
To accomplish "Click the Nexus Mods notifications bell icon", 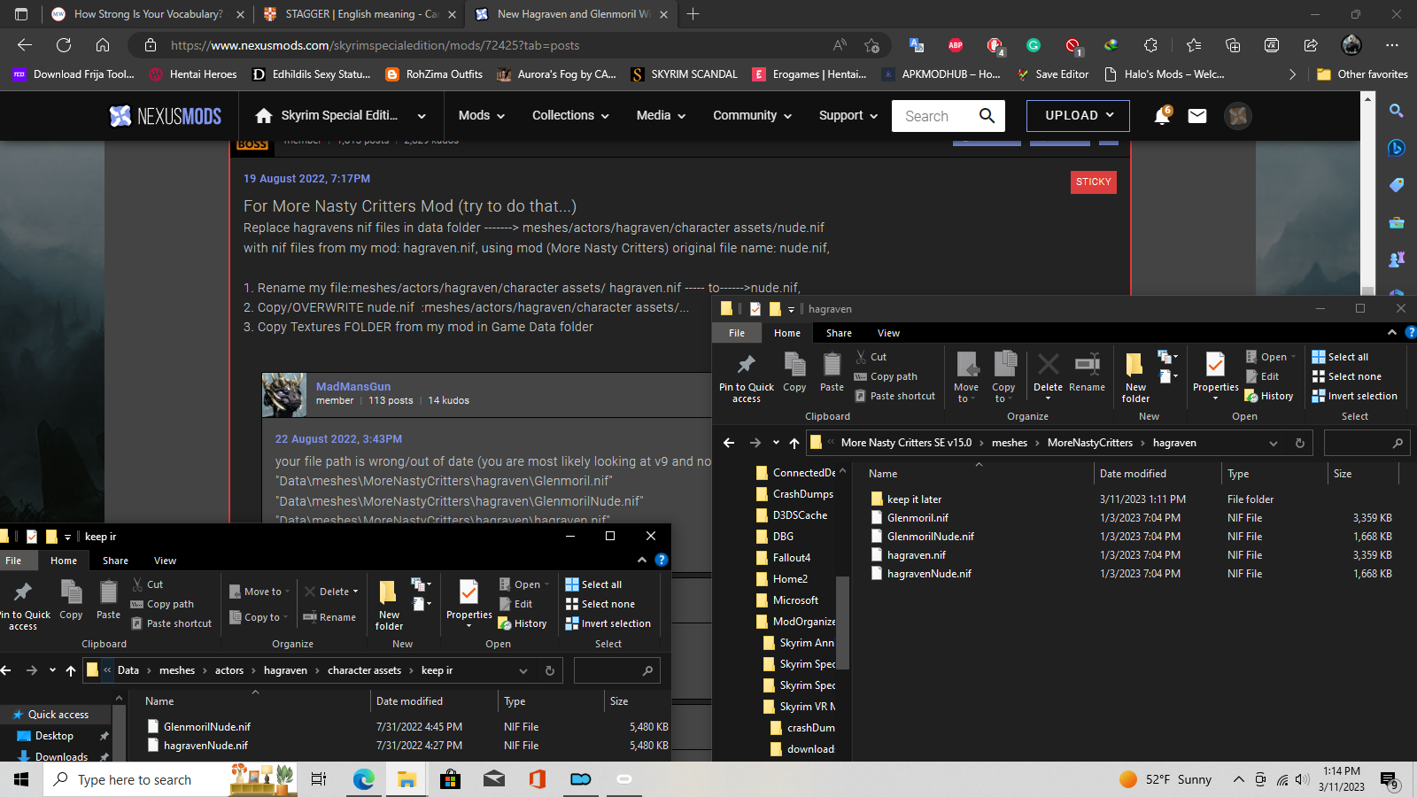I will [x=1161, y=116].
